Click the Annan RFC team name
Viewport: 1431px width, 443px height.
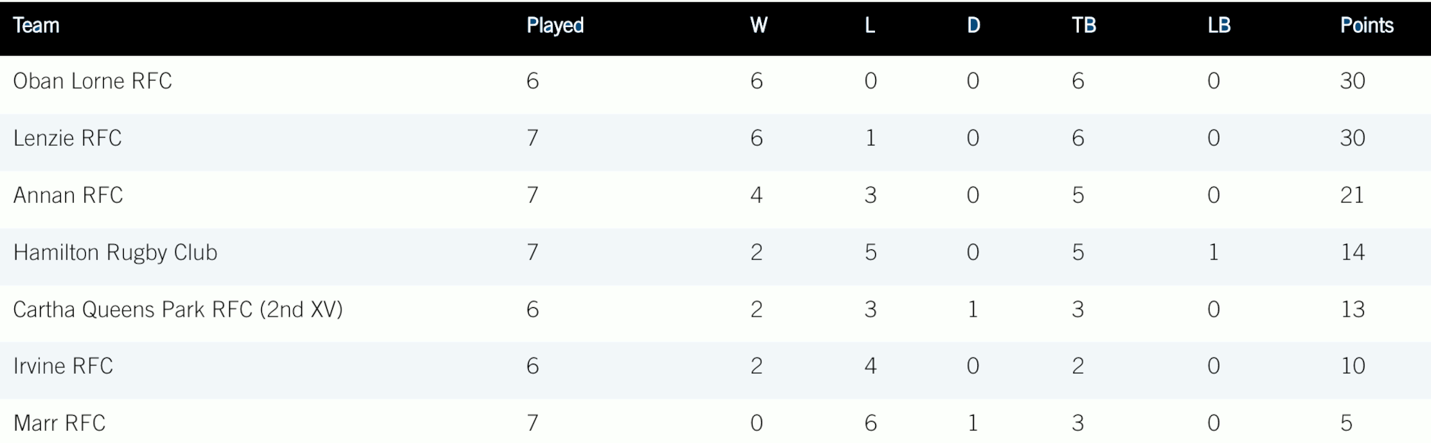pos(68,195)
